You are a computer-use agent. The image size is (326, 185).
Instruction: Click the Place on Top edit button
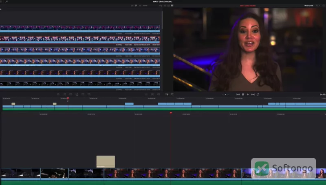83,95
